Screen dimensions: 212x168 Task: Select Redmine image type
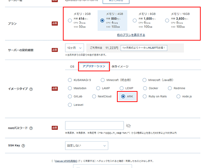170,88
